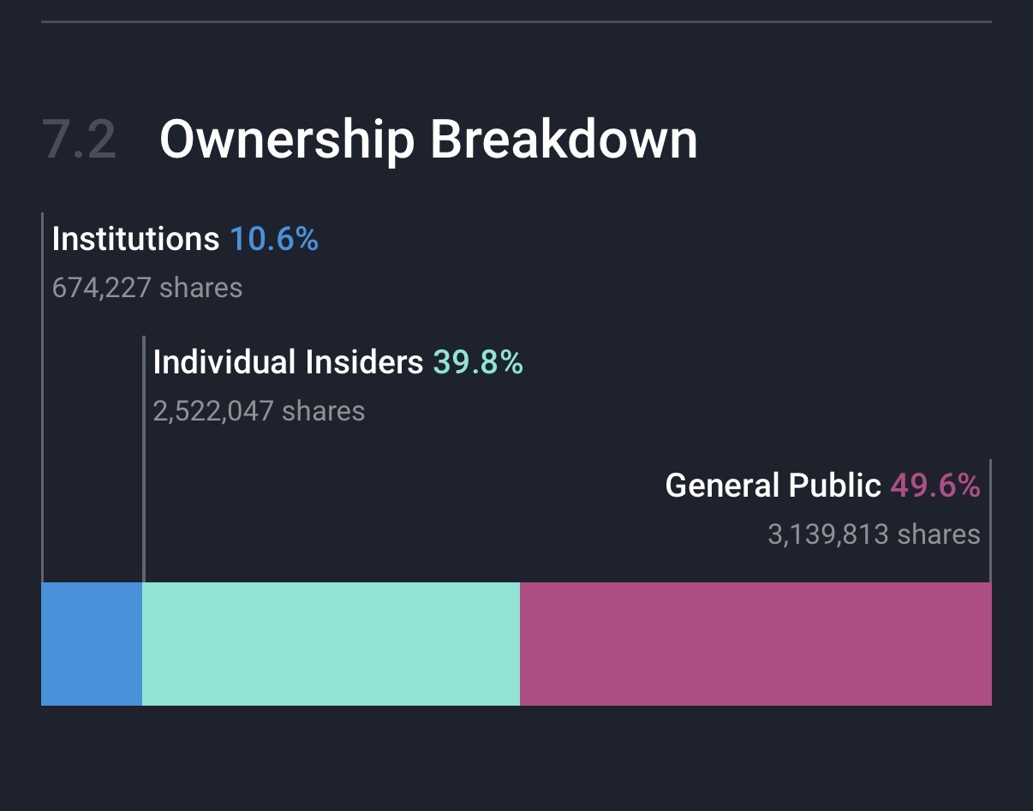Select the Institutions label
This screenshot has height=811, width=1033.
point(135,239)
